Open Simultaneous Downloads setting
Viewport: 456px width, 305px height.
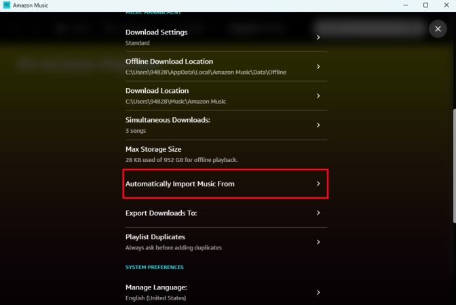(226, 125)
